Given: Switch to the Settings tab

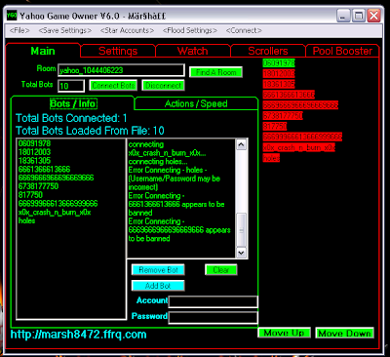Looking at the screenshot, I should pyautogui.click(x=118, y=51).
